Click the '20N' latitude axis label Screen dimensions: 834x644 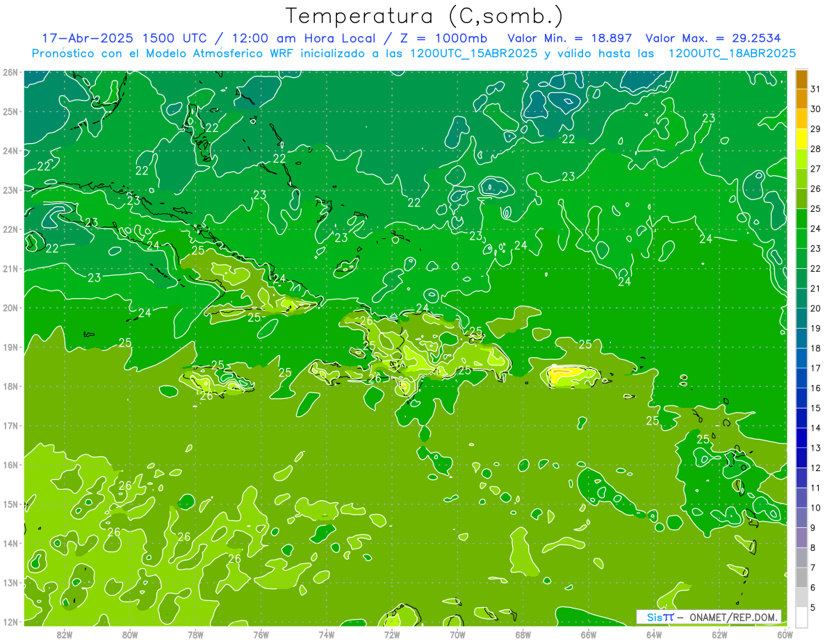pos(10,308)
